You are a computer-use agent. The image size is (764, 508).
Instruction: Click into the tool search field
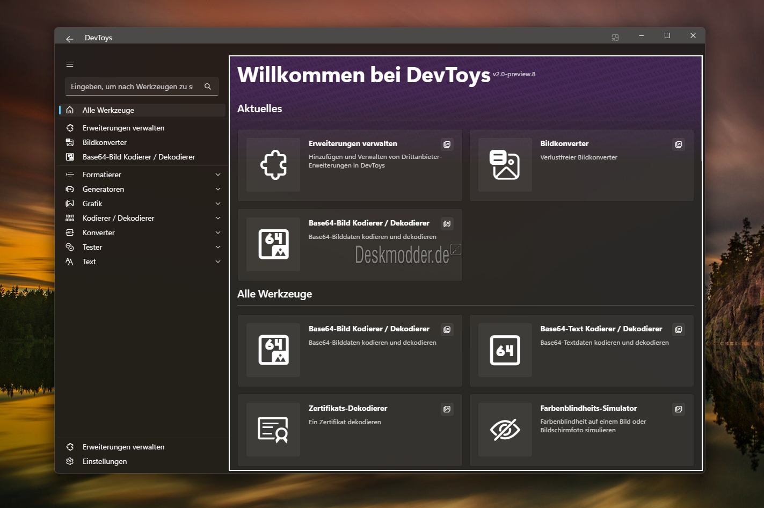pyautogui.click(x=142, y=86)
